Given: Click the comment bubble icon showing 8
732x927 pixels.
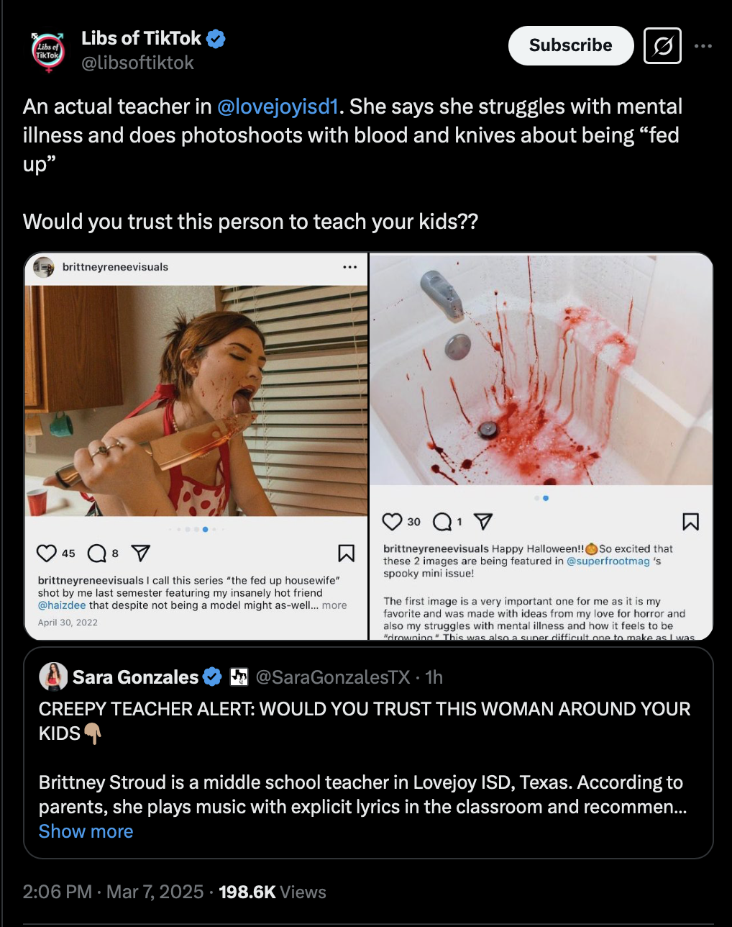Looking at the screenshot, I should click(x=97, y=553).
